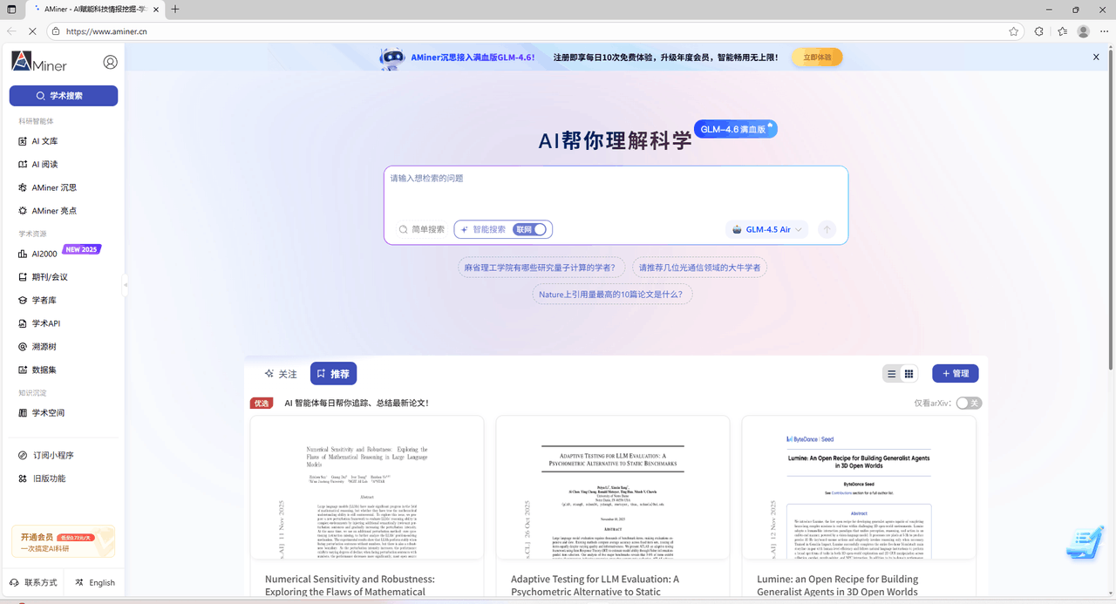1116x604 pixels.
Task: Open AI 文库 in sidebar
Action: click(x=38, y=141)
